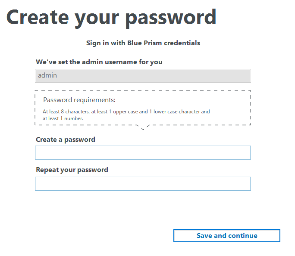Click "We've set the admin username" label

[99, 62]
